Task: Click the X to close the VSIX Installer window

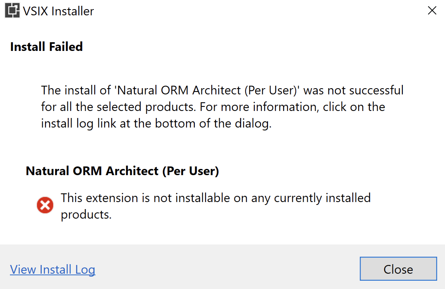Action: coord(432,10)
